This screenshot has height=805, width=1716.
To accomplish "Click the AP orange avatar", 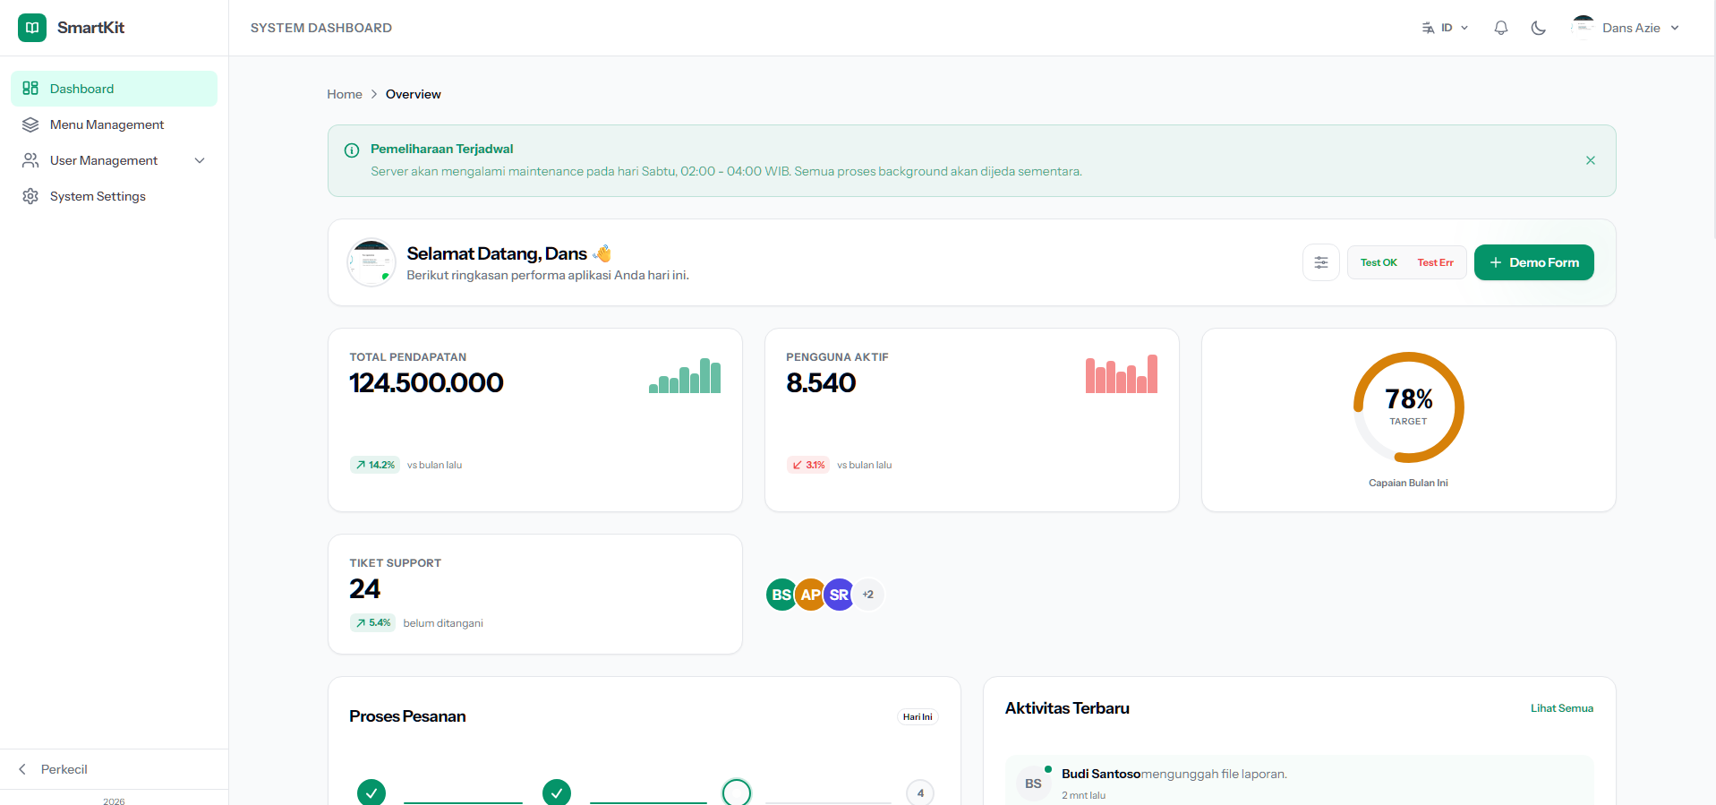I will coord(810,595).
